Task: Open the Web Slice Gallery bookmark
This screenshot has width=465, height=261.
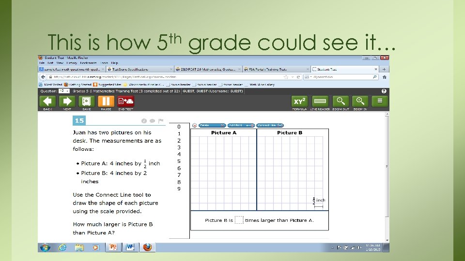Action: [260, 85]
